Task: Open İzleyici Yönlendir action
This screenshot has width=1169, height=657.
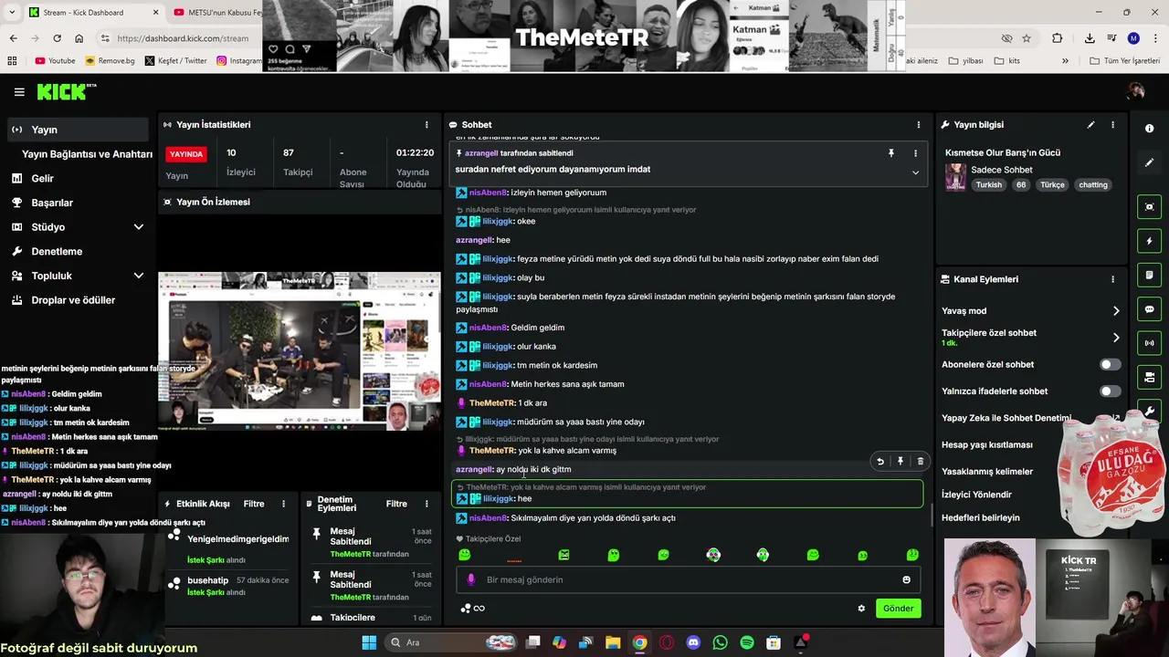Action: pos(976,495)
